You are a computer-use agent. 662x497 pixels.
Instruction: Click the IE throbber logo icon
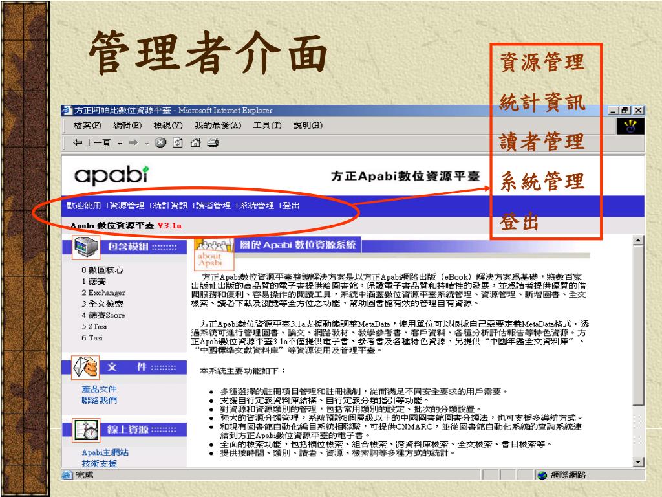point(630,126)
